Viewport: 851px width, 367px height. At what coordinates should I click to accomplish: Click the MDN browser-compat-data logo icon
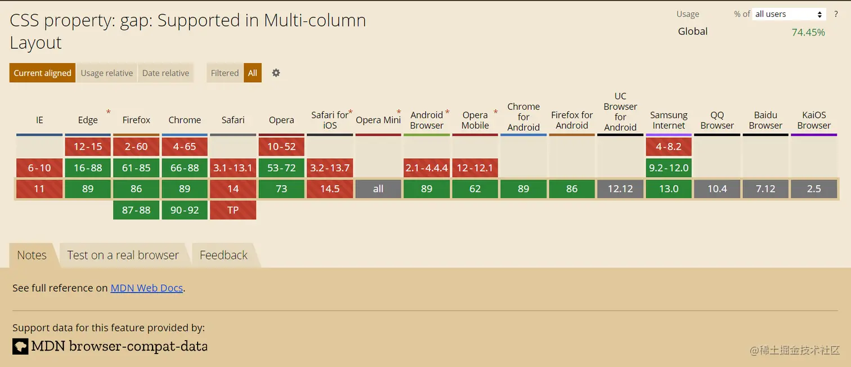pyautogui.click(x=20, y=346)
